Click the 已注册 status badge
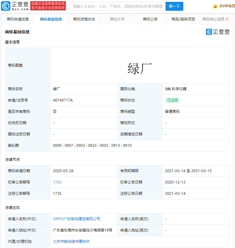235x248 pixels. pos(172,100)
